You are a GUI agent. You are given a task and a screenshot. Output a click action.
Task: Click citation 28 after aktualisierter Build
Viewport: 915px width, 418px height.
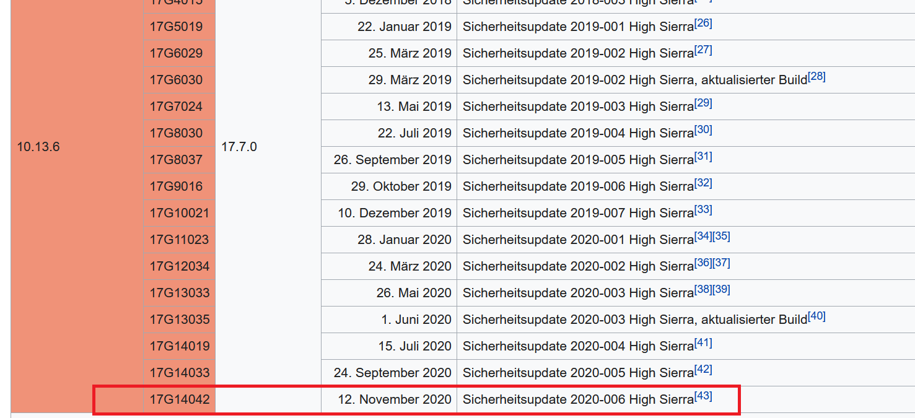tap(817, 77)
